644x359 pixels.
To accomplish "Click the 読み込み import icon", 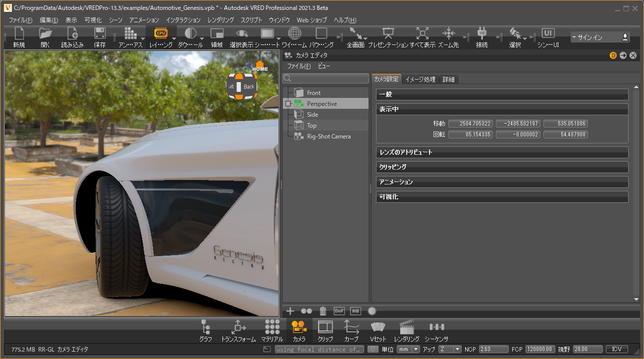I will click(72, 34).
